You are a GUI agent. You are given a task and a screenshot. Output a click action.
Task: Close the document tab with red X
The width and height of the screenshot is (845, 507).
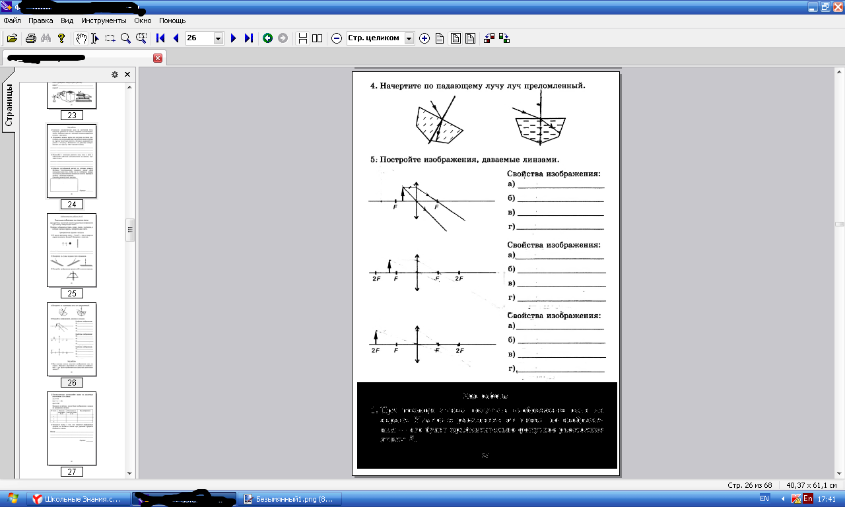pyautogui.click(x=158, y=58)
